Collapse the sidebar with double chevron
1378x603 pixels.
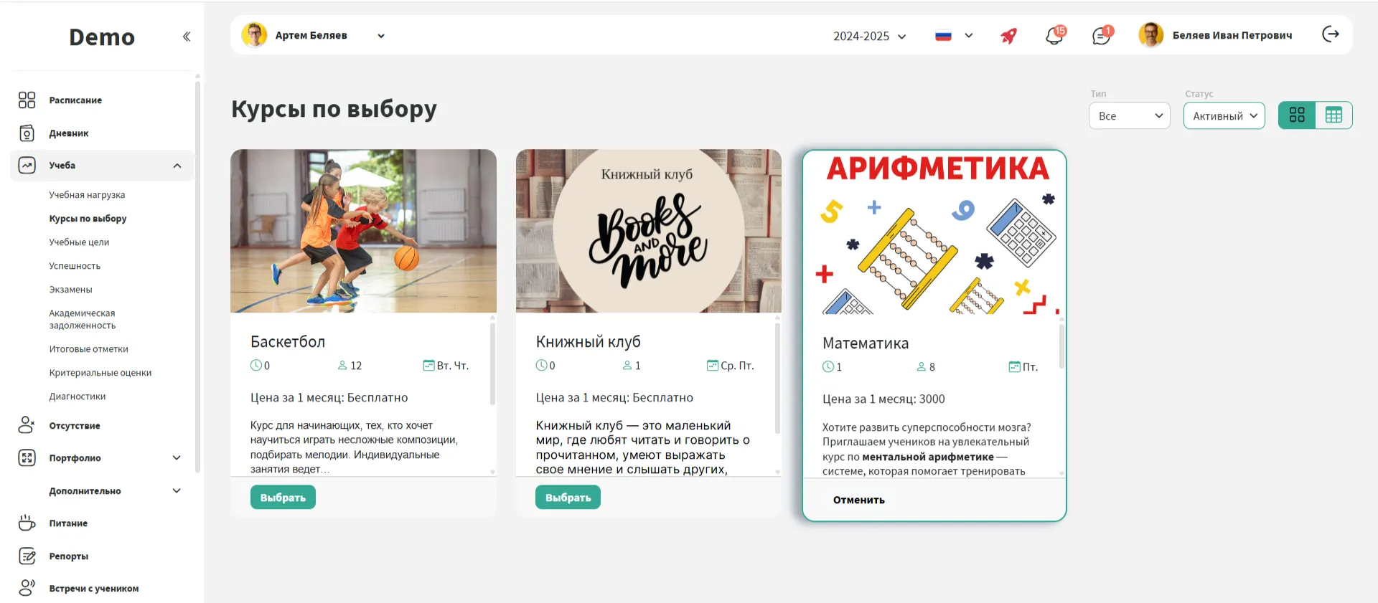point(187,37)
